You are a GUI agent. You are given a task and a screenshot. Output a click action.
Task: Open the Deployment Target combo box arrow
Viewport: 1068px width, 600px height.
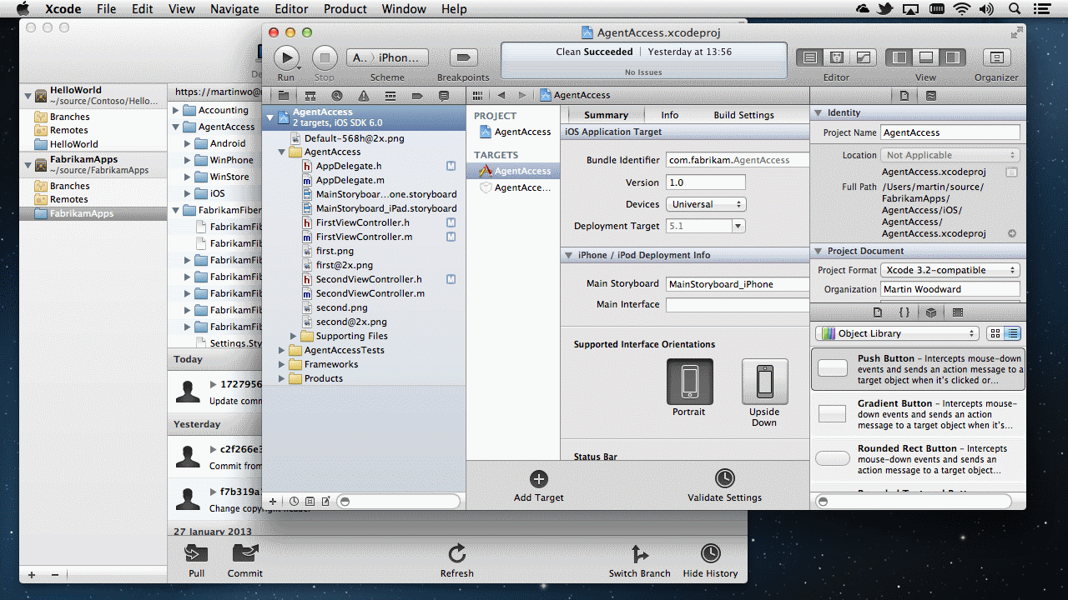(738, 226)
